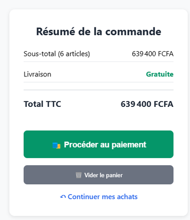Select the Résumé de la commande heading
The width and height of the screenshot is (190, 220).
(98, 32)
